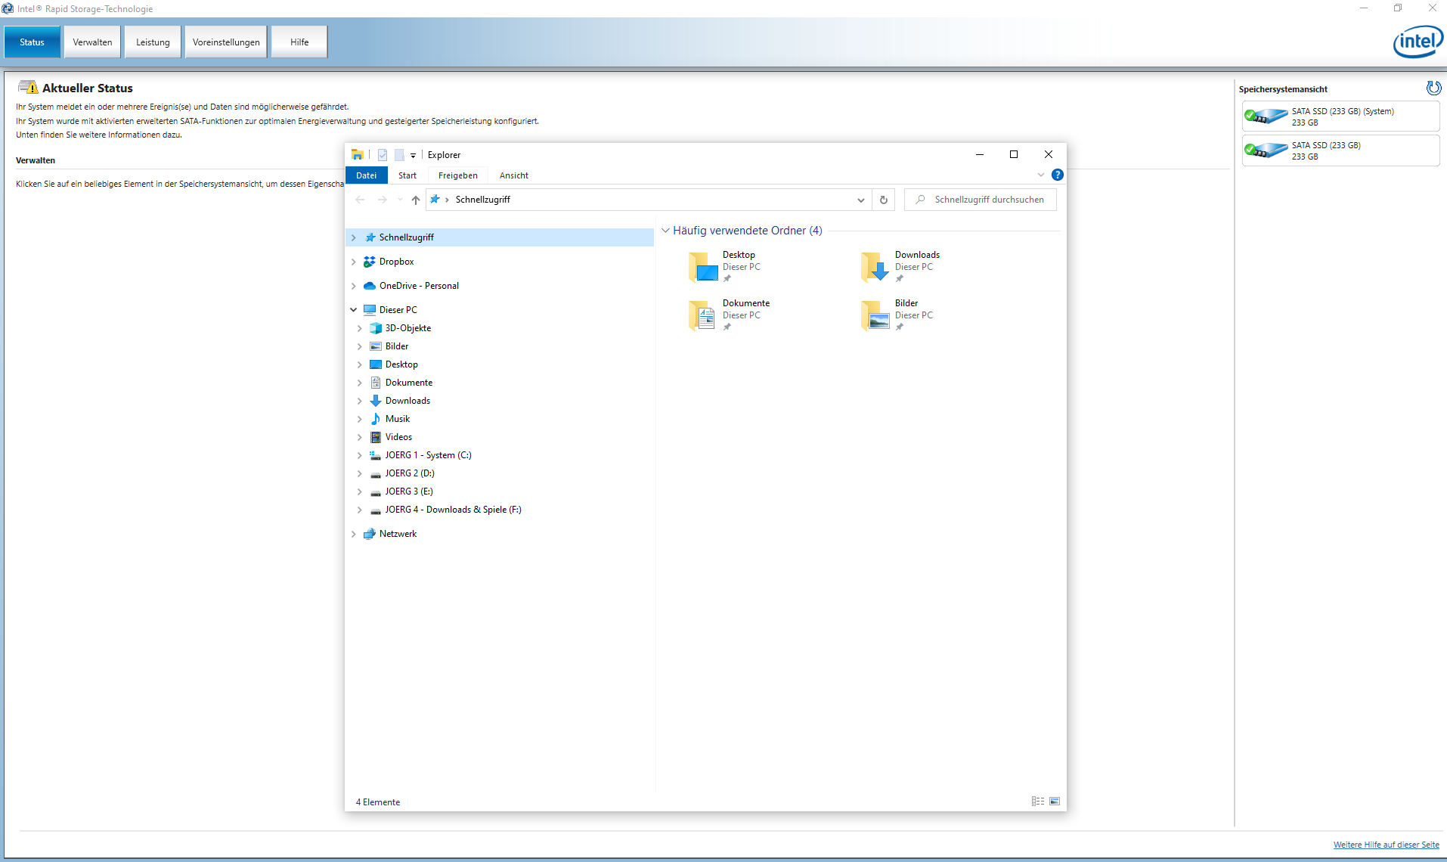Viewport: 1447px width, 862px height.
Task: Switch Explorer to large icons view
Action: [1055, 802]
